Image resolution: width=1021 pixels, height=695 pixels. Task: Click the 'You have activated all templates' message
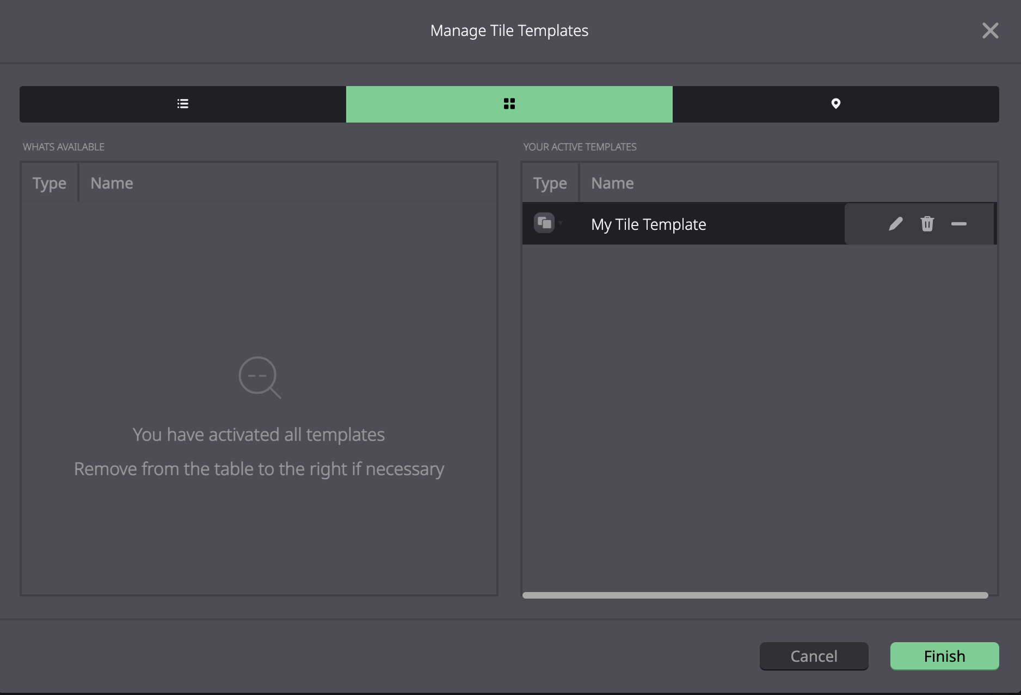coord(259,435)
